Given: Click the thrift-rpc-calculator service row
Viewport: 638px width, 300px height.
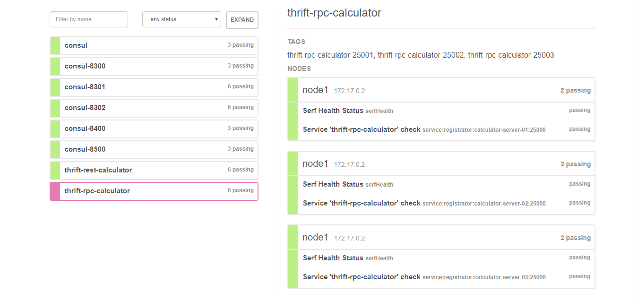Looking at the screenshot, I should [154, 191].
